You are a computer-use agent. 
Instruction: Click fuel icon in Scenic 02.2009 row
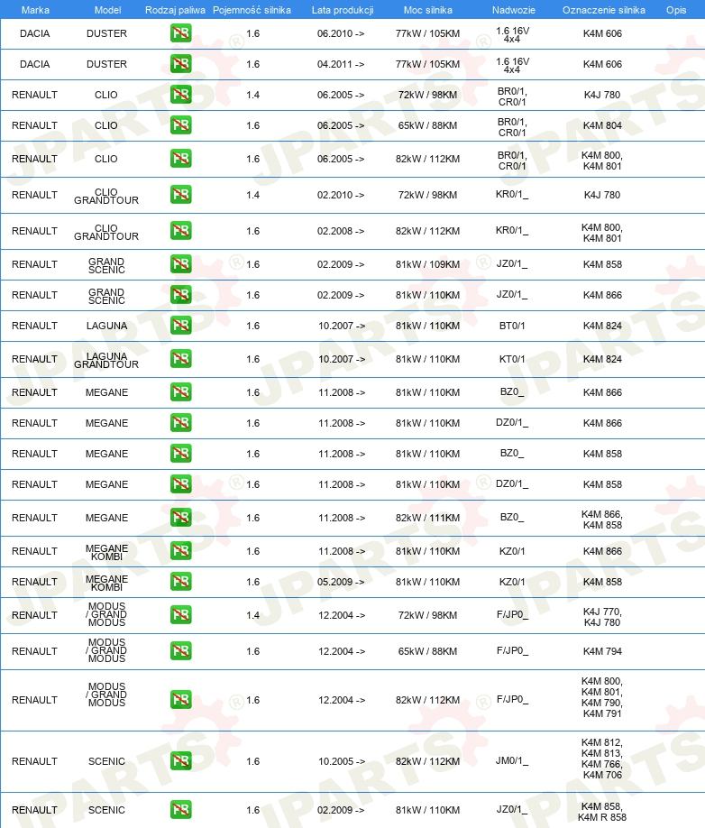coord(181,810)
